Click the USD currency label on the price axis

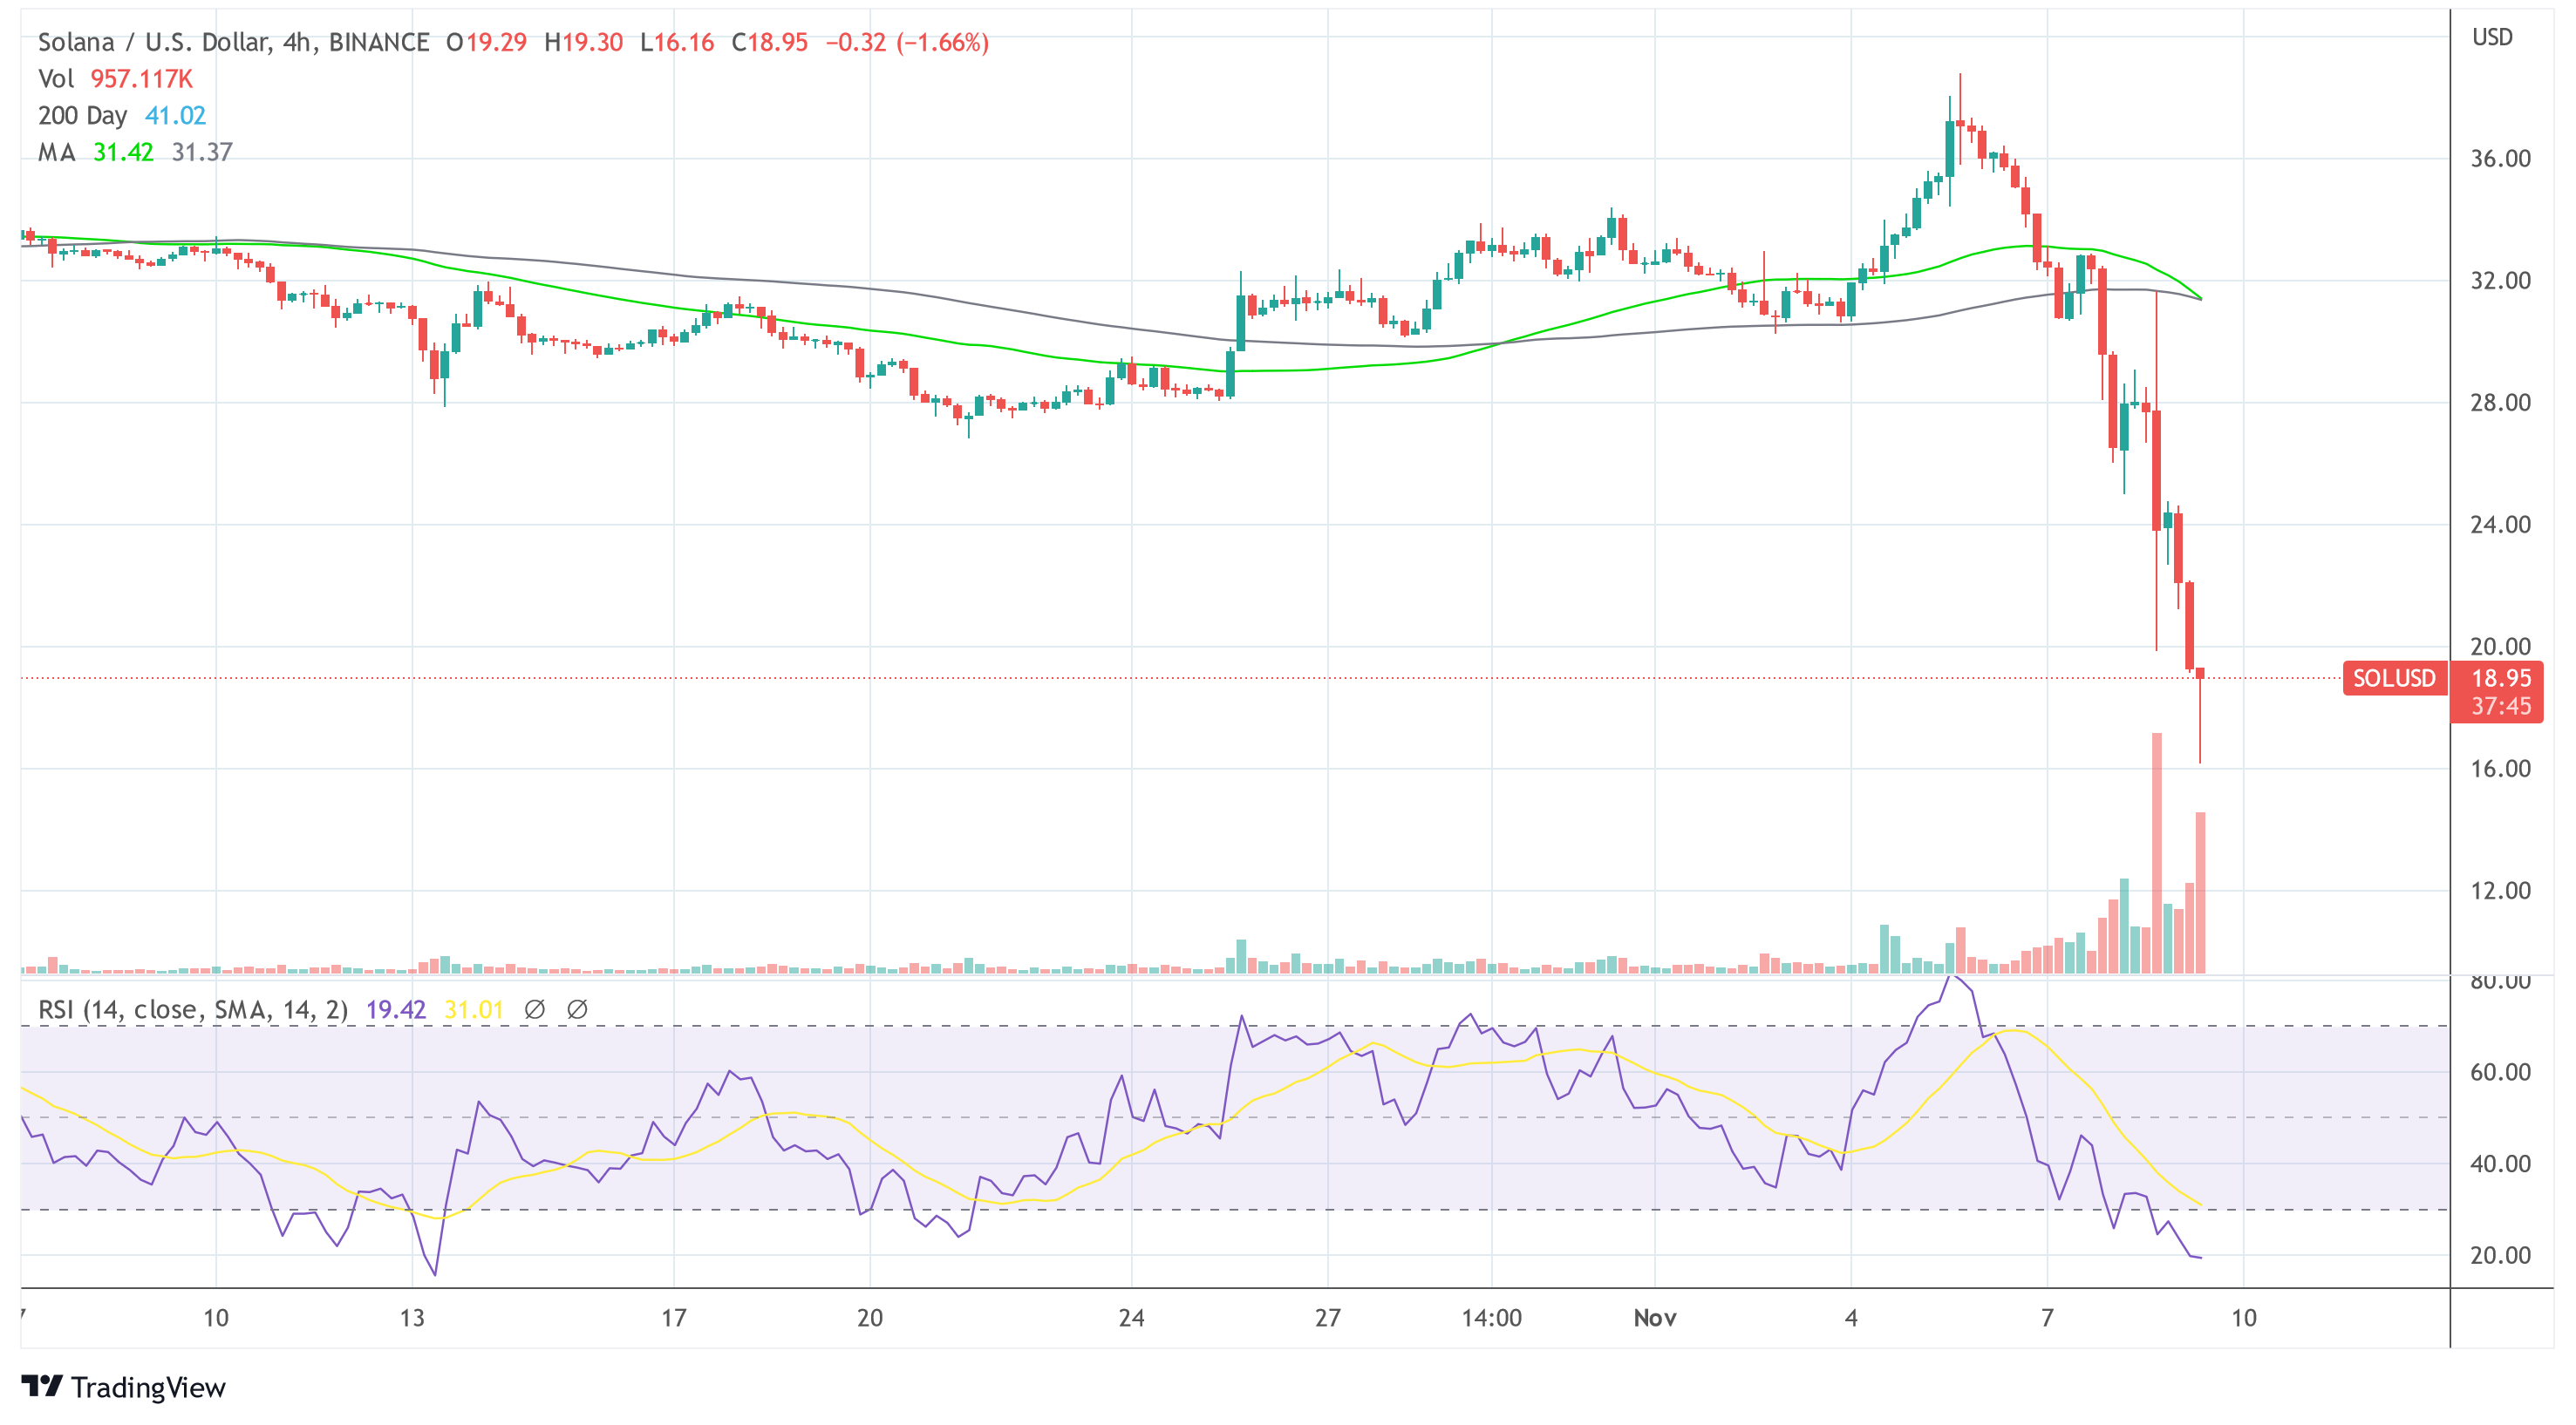tap(2492, 37)
